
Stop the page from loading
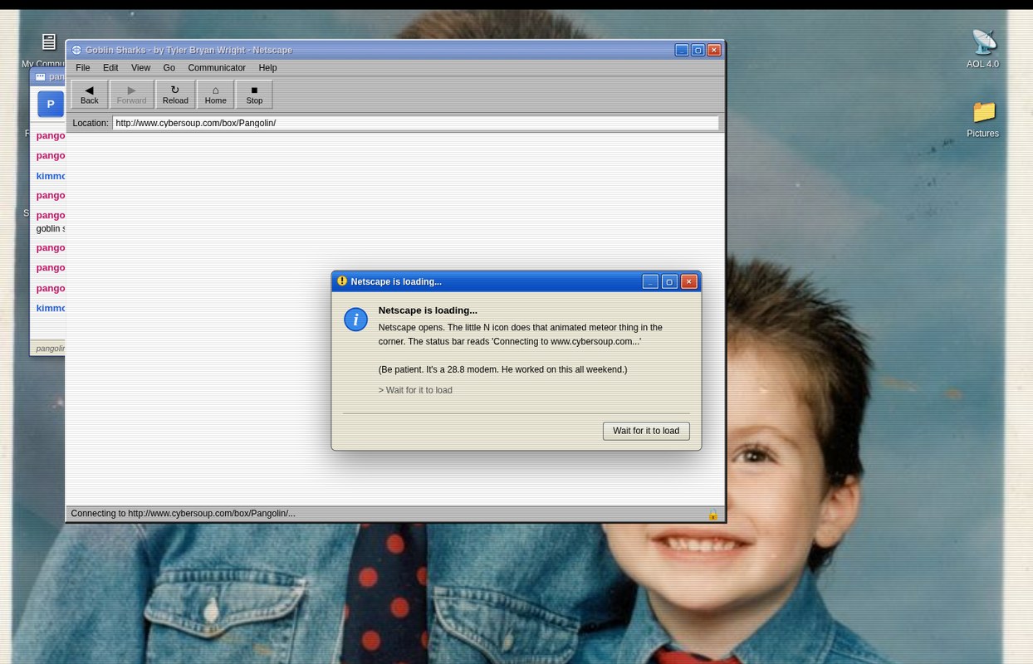[254, 95]
